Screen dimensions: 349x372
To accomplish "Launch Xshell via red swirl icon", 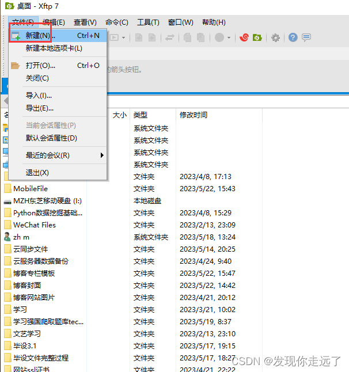I will click(x=244, y=37).
